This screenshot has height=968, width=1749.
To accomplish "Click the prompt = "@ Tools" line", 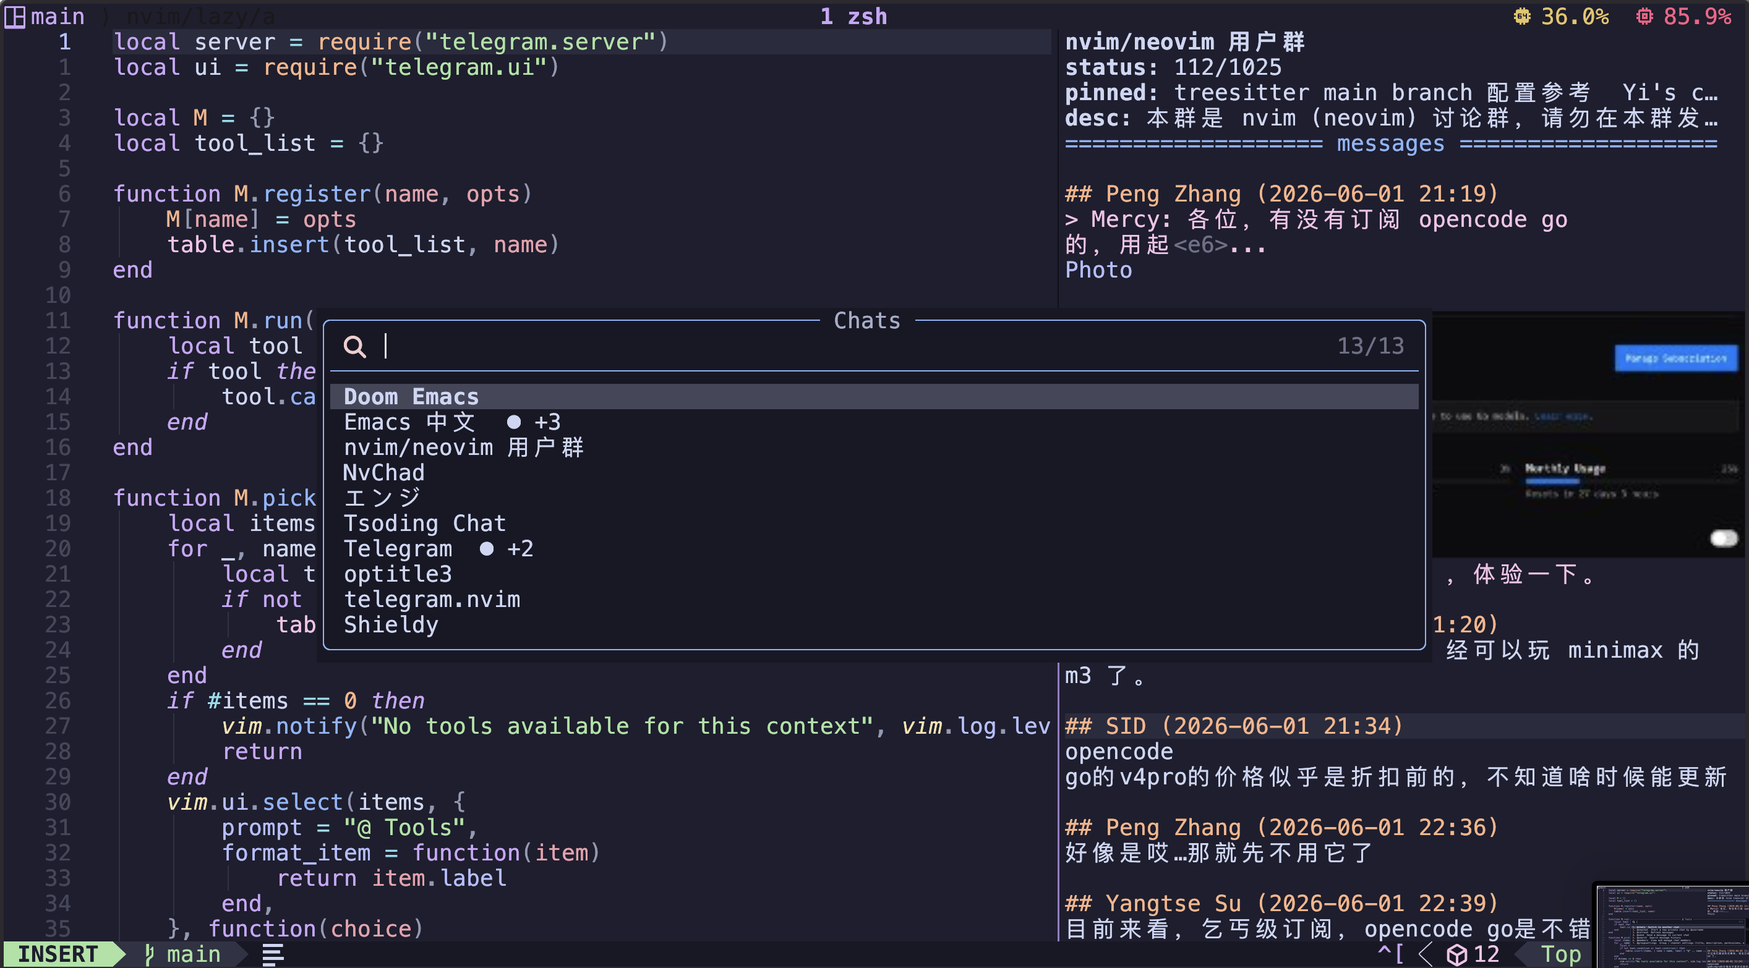I will click(x=349, y=828).
